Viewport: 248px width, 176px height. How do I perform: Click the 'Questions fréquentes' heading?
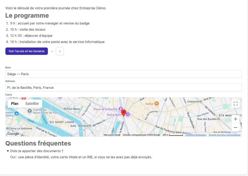[38, 143]
